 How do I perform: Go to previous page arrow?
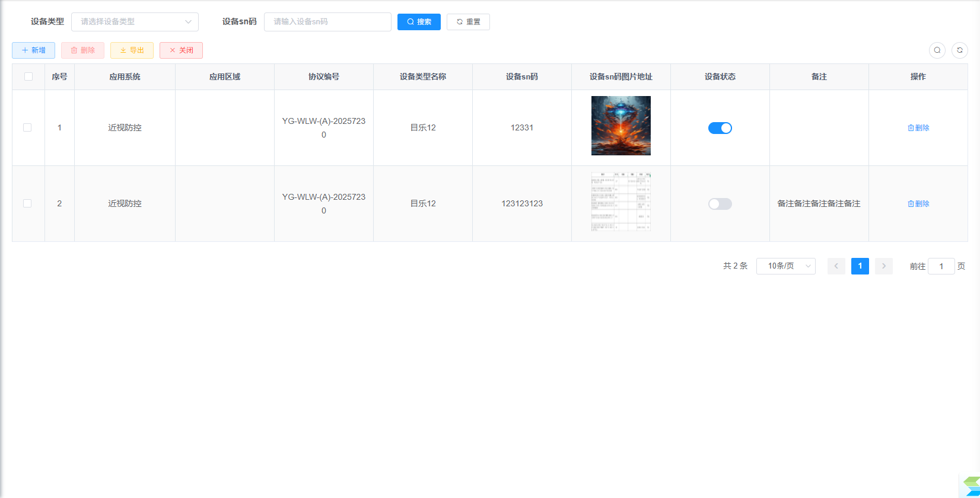tap(836, 266)
